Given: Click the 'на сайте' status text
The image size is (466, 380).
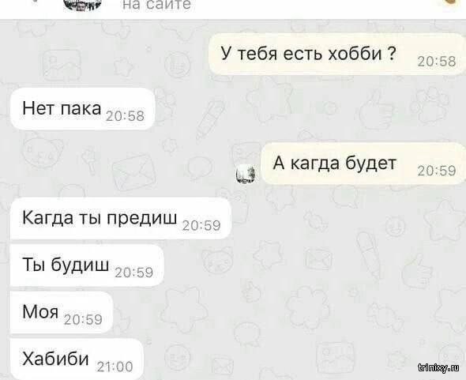Looking at the screenshot, I should tap(156, 5).
